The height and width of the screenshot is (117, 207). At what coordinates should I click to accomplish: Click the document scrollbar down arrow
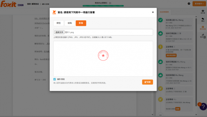[152, 115]
